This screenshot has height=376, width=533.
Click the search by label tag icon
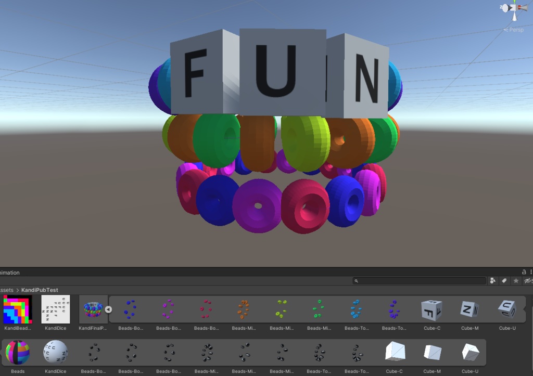pos(504,281)
